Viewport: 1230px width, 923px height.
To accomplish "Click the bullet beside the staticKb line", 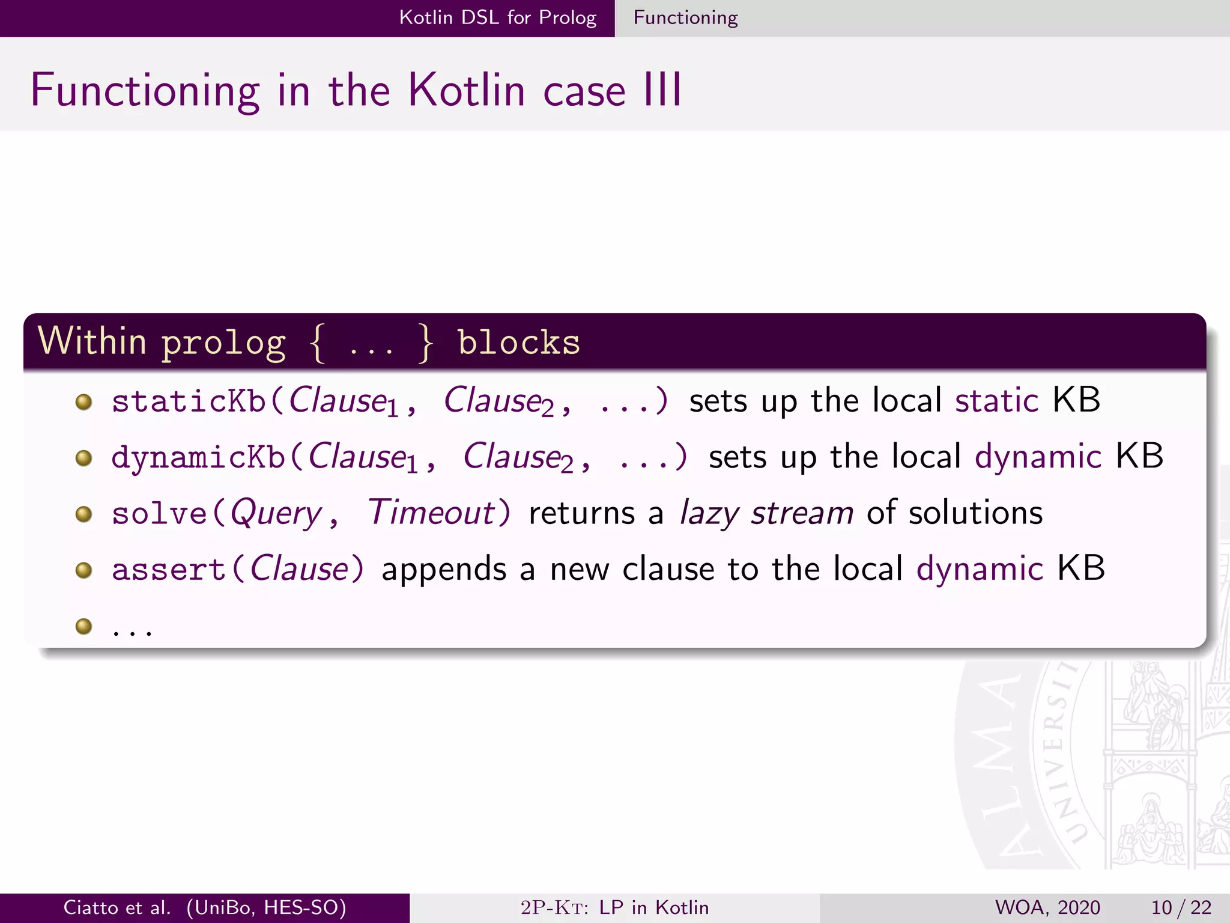I will coord(83,402).
